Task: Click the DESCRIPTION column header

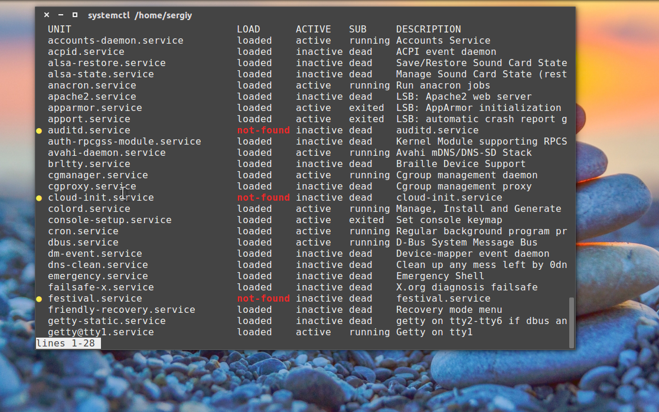Action: point(428,29)
